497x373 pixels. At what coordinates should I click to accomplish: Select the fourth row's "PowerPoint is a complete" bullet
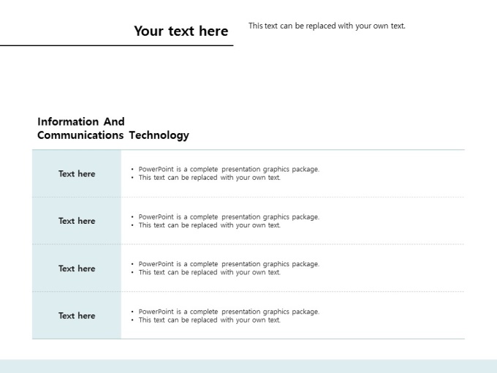click(x=228, y=312)
